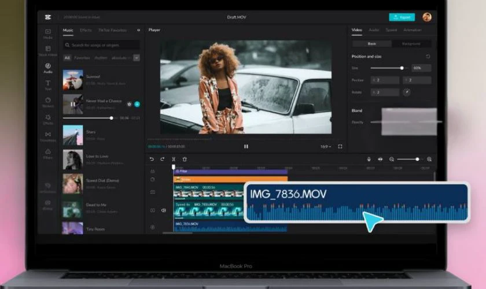
Task: Add Never Had a Chance to timeline
Action: tap(137, 105)
